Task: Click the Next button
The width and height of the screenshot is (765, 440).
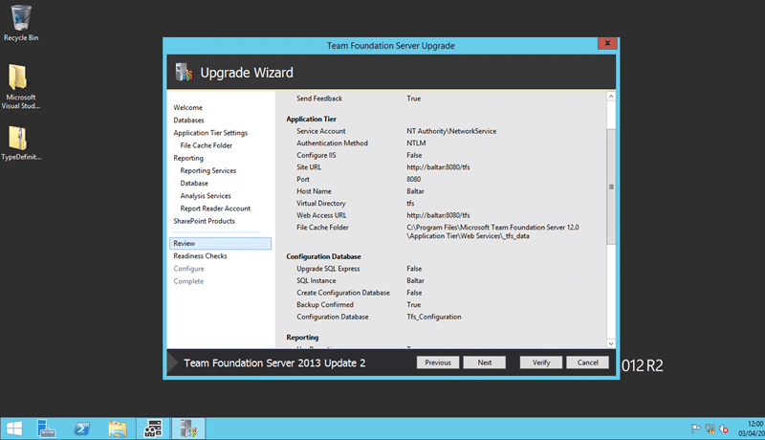Action: pos(485,363)
